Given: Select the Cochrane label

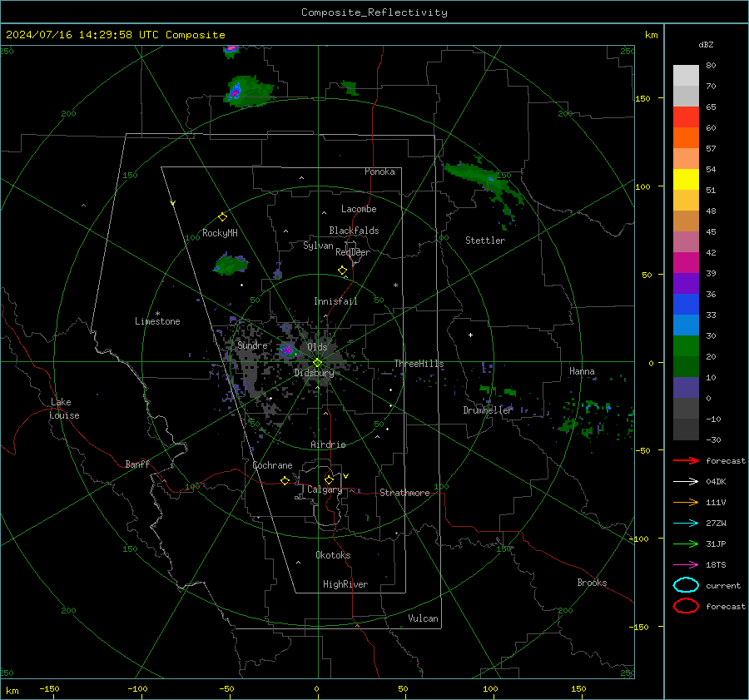Looking at the screenshot, I should (x=272, y=465).
